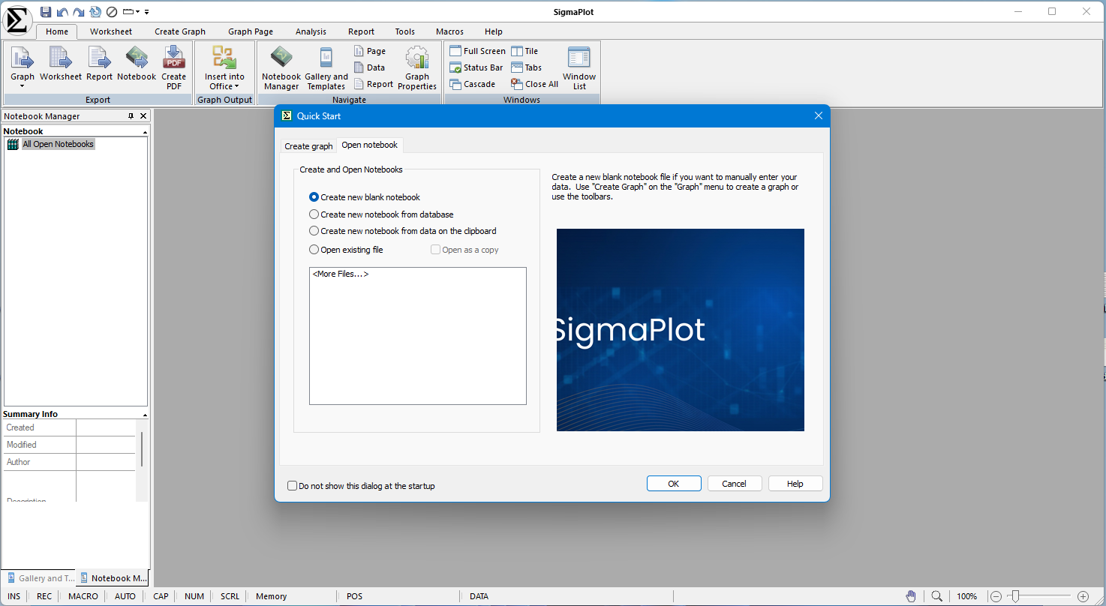Open the SigmaPlot application menu logo
Viewport: 1106px width, 606px height.
17,20
